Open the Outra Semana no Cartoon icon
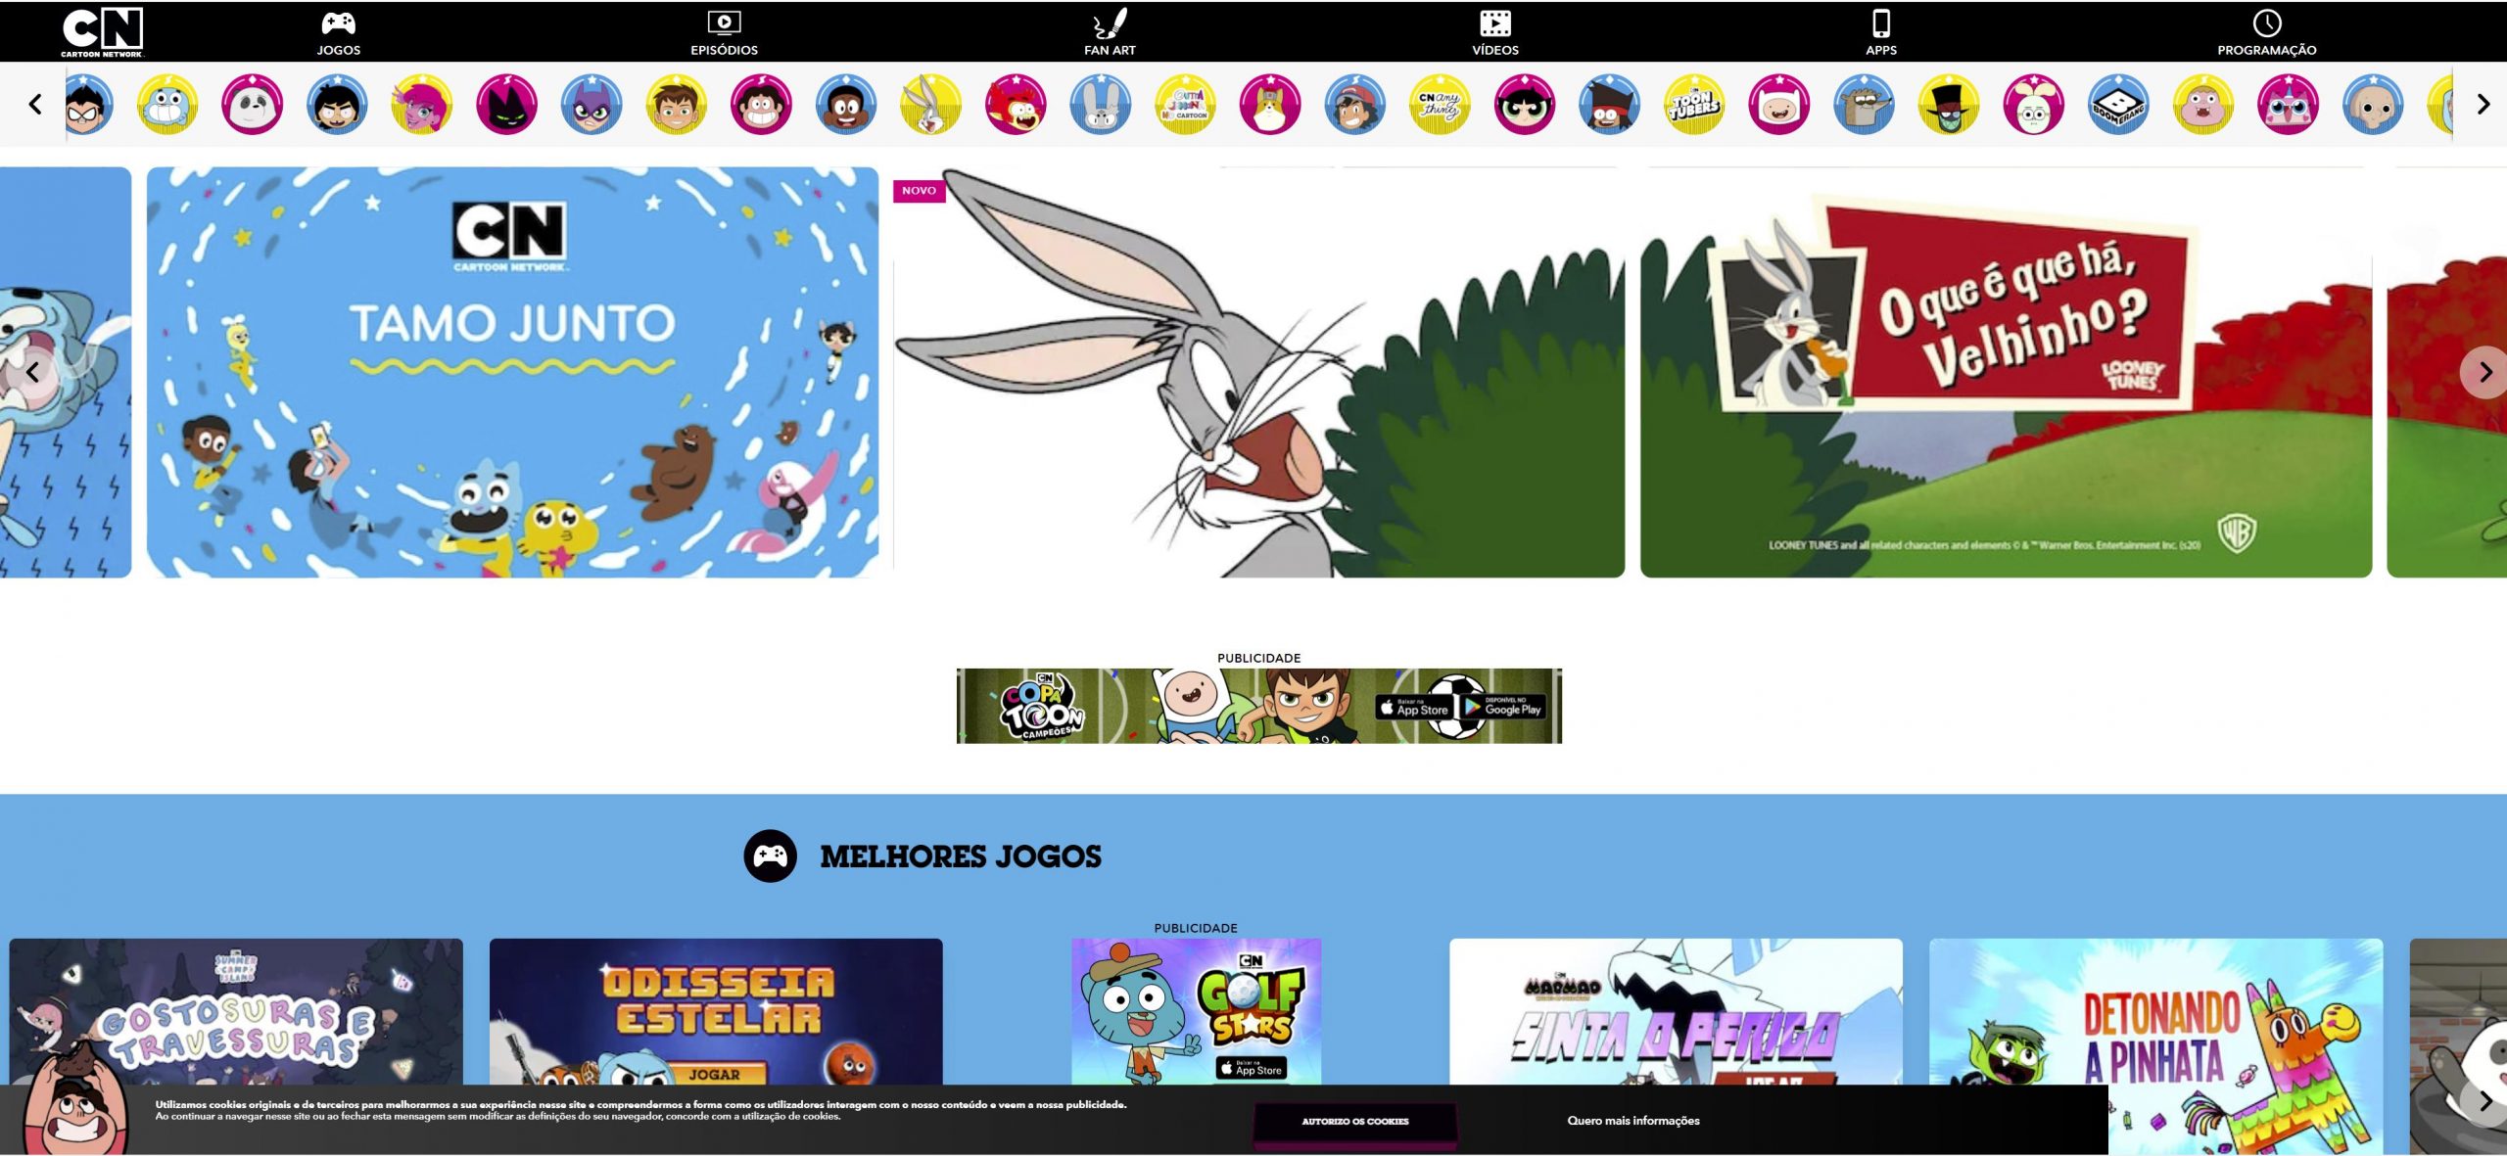 [x=1186, y=104]
